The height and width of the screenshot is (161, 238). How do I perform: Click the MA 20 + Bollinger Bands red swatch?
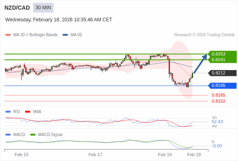pos(8,35)
